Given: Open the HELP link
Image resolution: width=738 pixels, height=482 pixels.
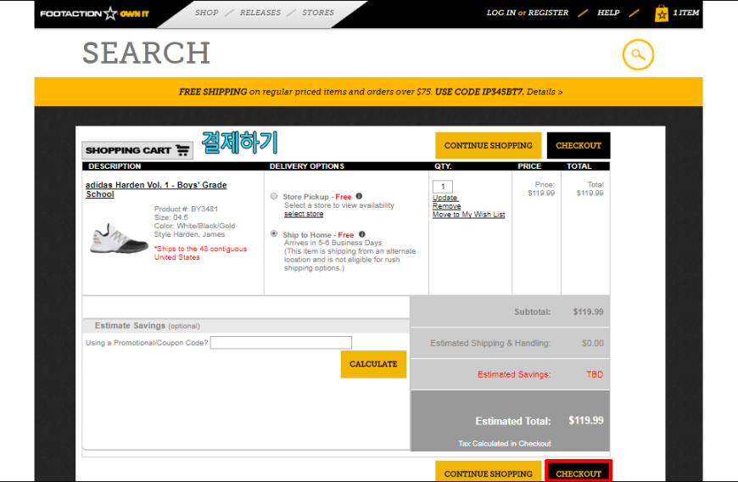Looking at the screenshot, I should click(x=608, y=13).
